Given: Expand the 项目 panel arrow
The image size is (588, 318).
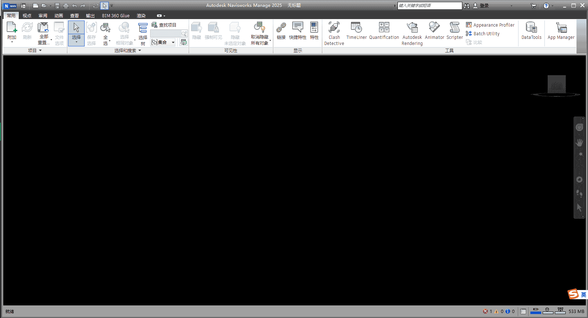Looking at the screenshot, I should pyautogui.click(x=40, y=51).
